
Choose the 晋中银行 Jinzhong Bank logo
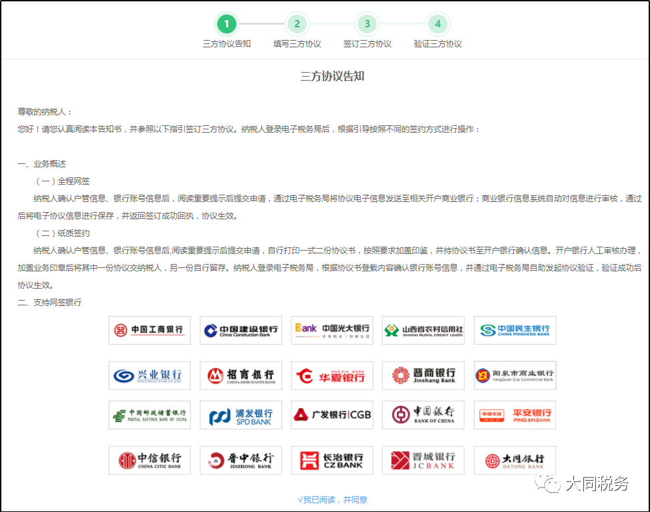(x=241, y=460)
